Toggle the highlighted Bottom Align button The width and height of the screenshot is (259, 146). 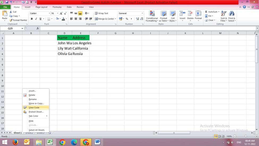(80, 13)
